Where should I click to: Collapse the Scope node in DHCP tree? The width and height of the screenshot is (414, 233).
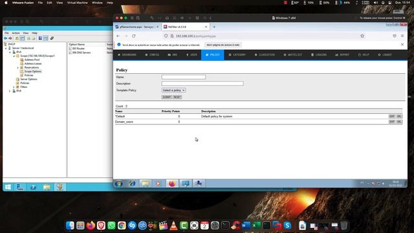pyautogui.click(x=14, y=56)
